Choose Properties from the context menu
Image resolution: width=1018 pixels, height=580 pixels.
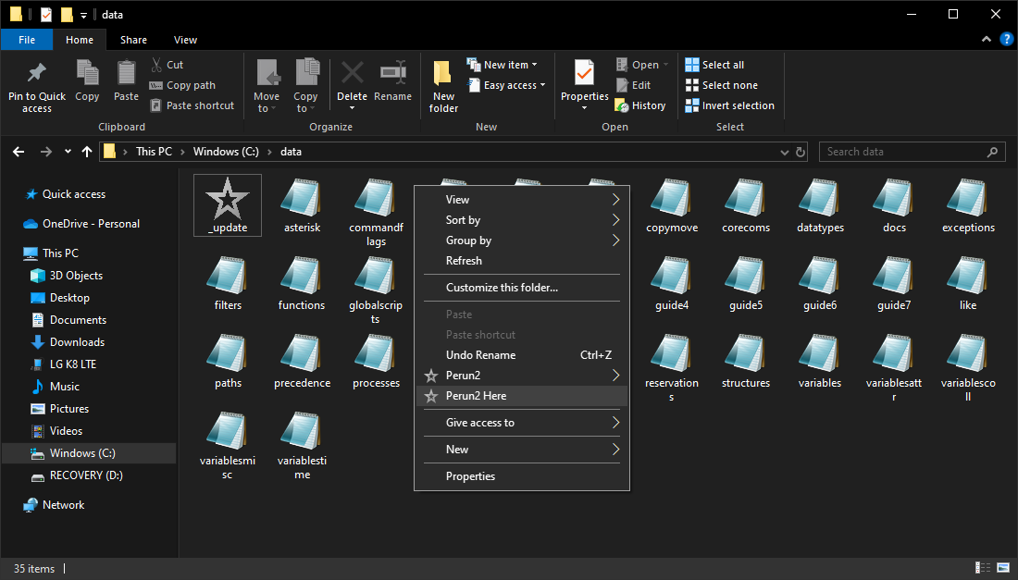(521, 476)
